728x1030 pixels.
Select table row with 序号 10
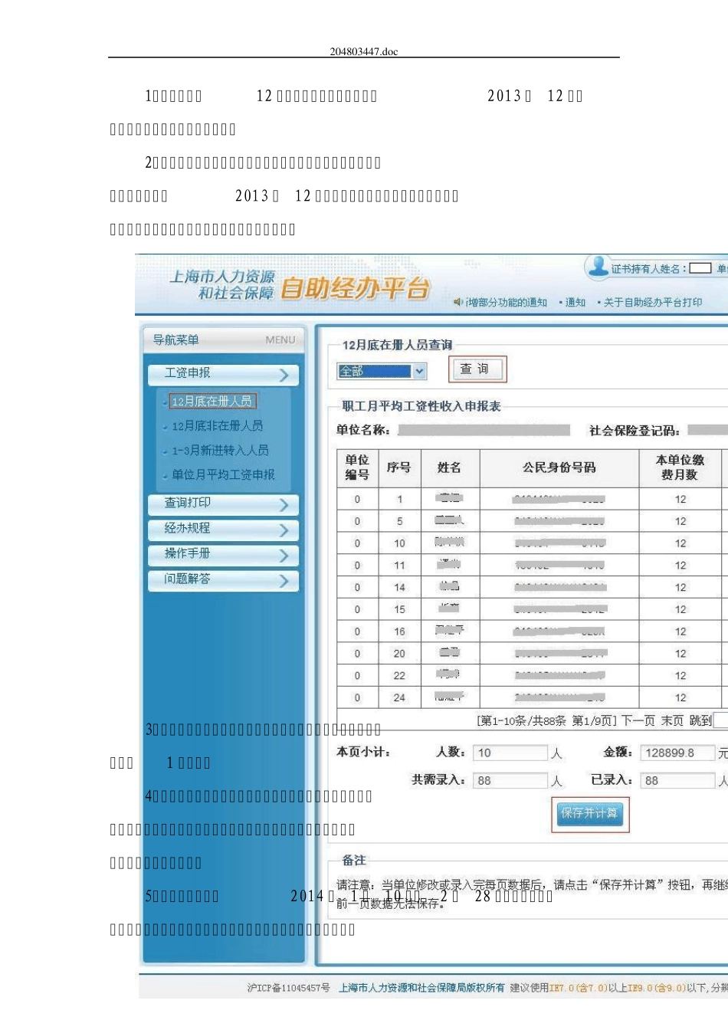tap(532, 543)
